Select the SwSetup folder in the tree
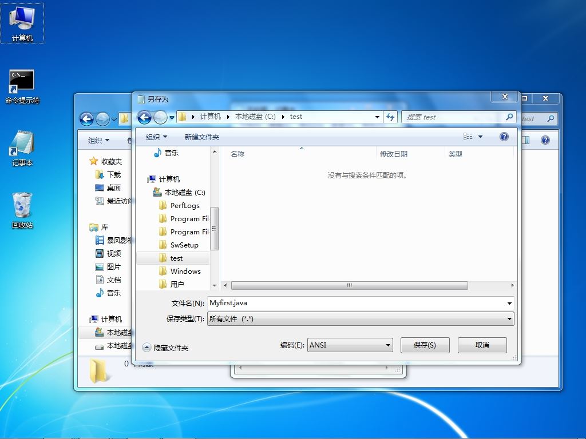Image resolution: width=586 pixels, height=439 pixels. pyautogui.click(x=179, y=245)
